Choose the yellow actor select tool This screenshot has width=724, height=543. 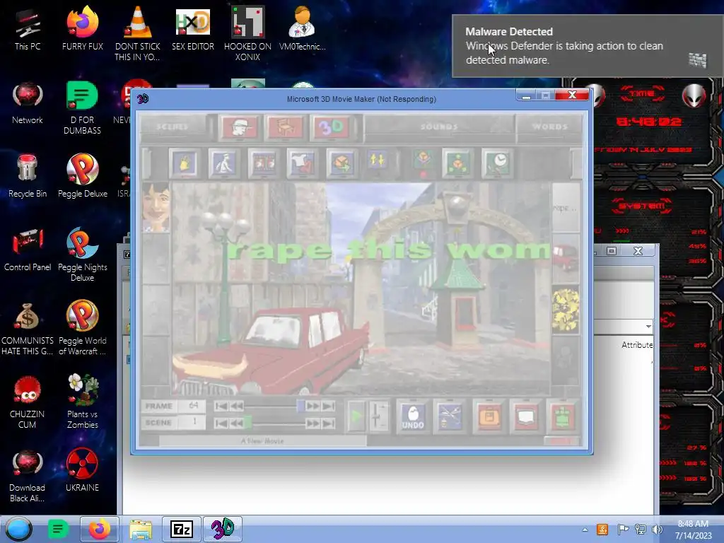click(185, 163)
